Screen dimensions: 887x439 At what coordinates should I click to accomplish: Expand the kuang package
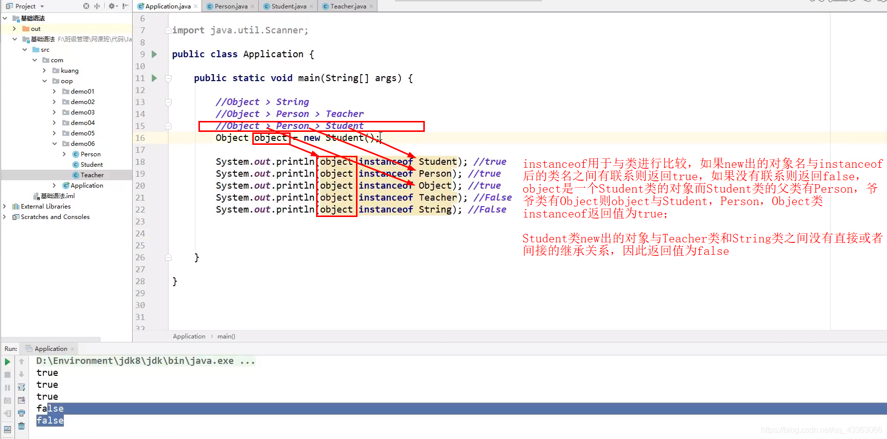point(44,71)
